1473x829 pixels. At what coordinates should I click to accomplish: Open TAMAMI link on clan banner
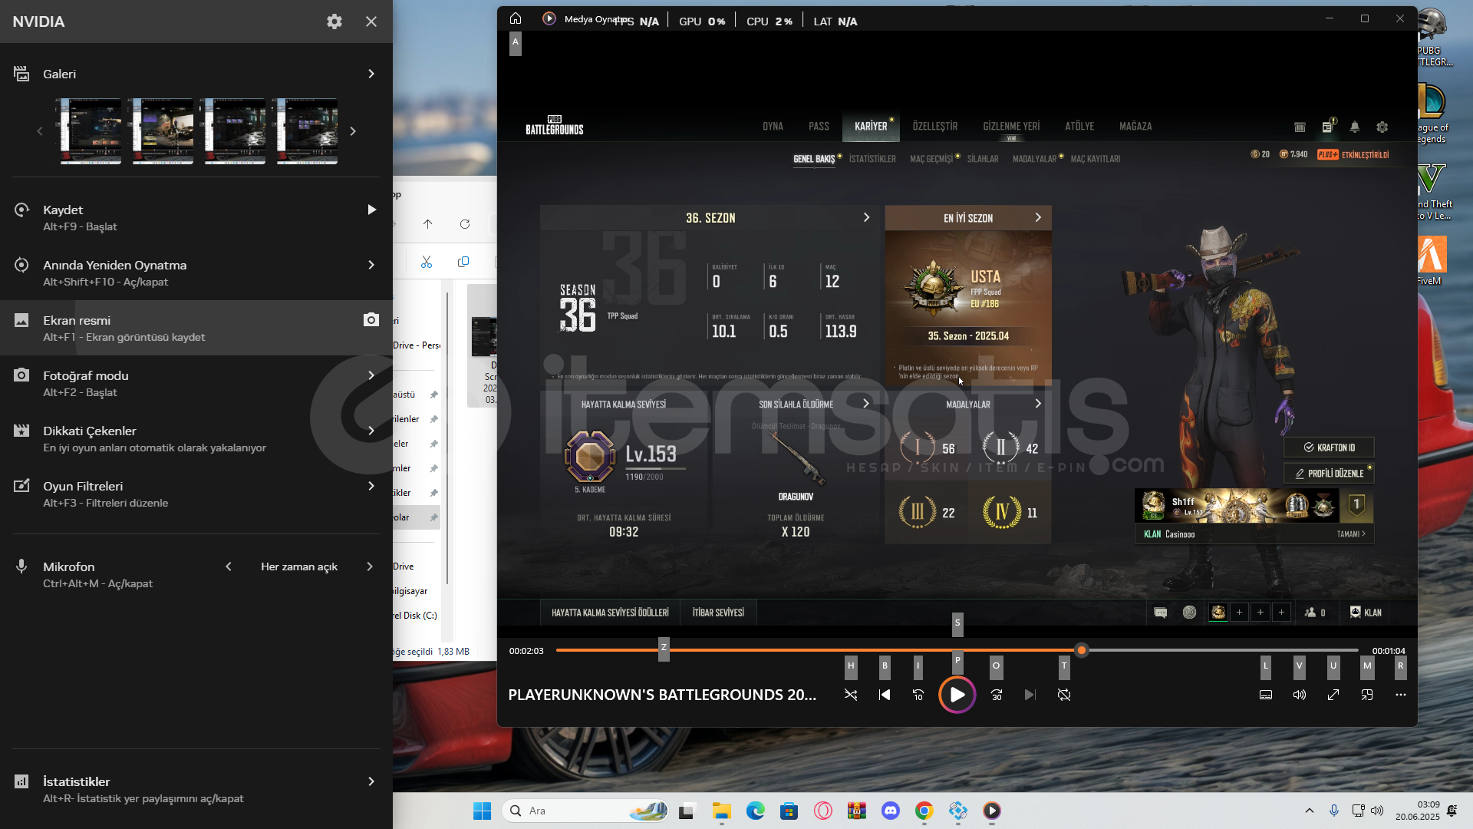tap(1351, 534)
